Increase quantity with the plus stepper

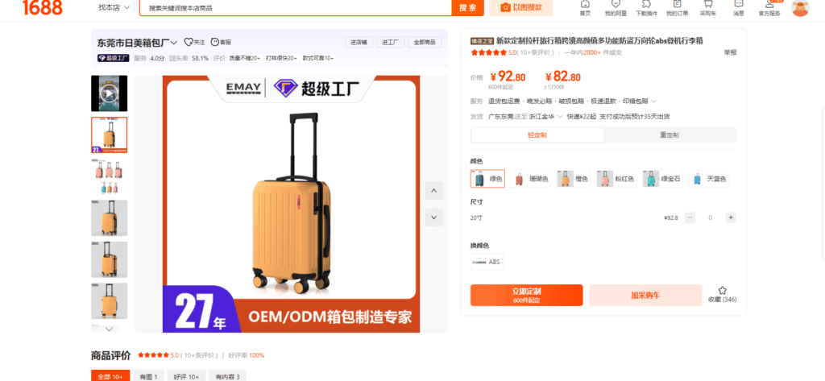730,217
